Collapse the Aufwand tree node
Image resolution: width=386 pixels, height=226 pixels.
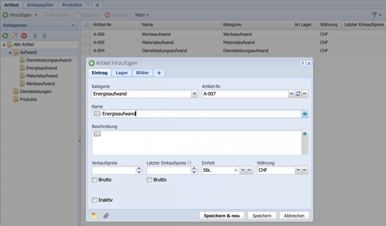click(x=10, y=52)
